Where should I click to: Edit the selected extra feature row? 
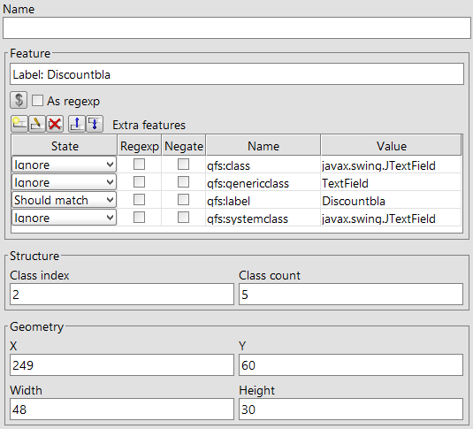pos(37,124)
